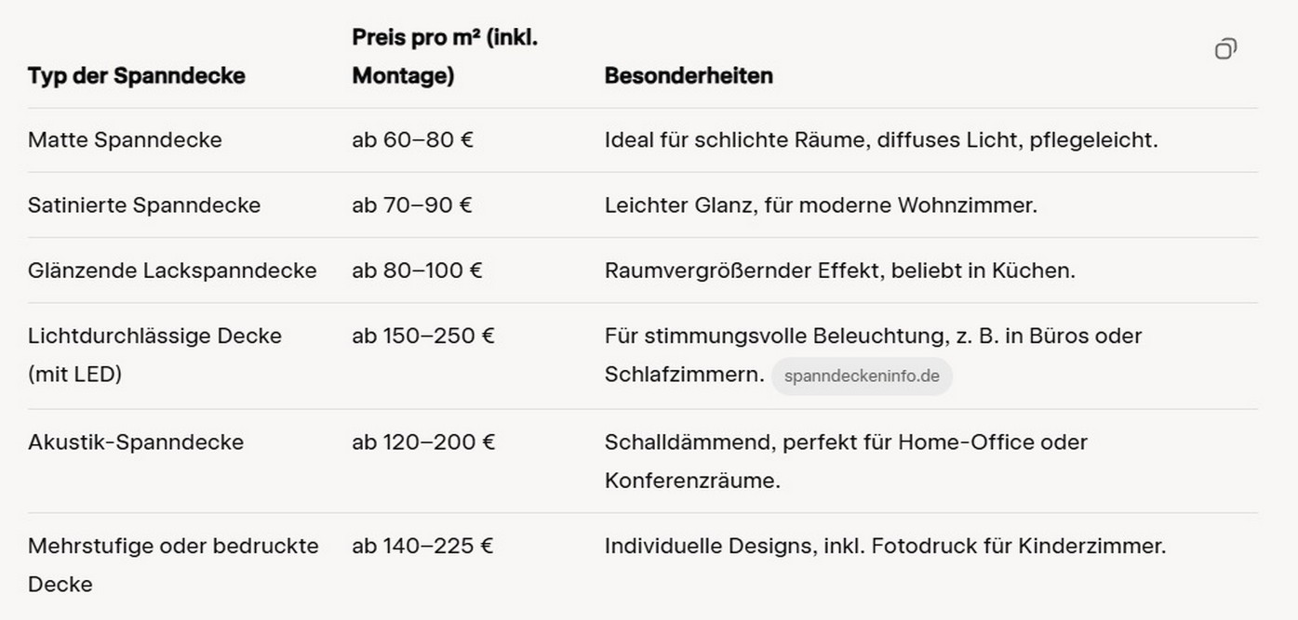Click the copy table icon

click(1225, 49)
